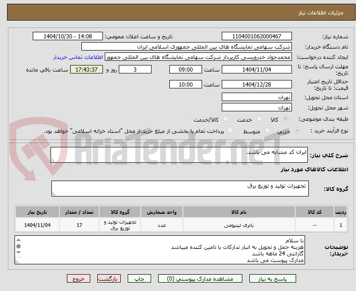The image size is (356, 291).
Task: Click the 10:00 validity time field
Action: tap(186, 84)
